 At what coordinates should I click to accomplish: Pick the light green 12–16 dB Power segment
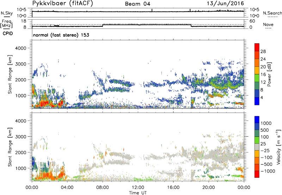tap(257, 78)
